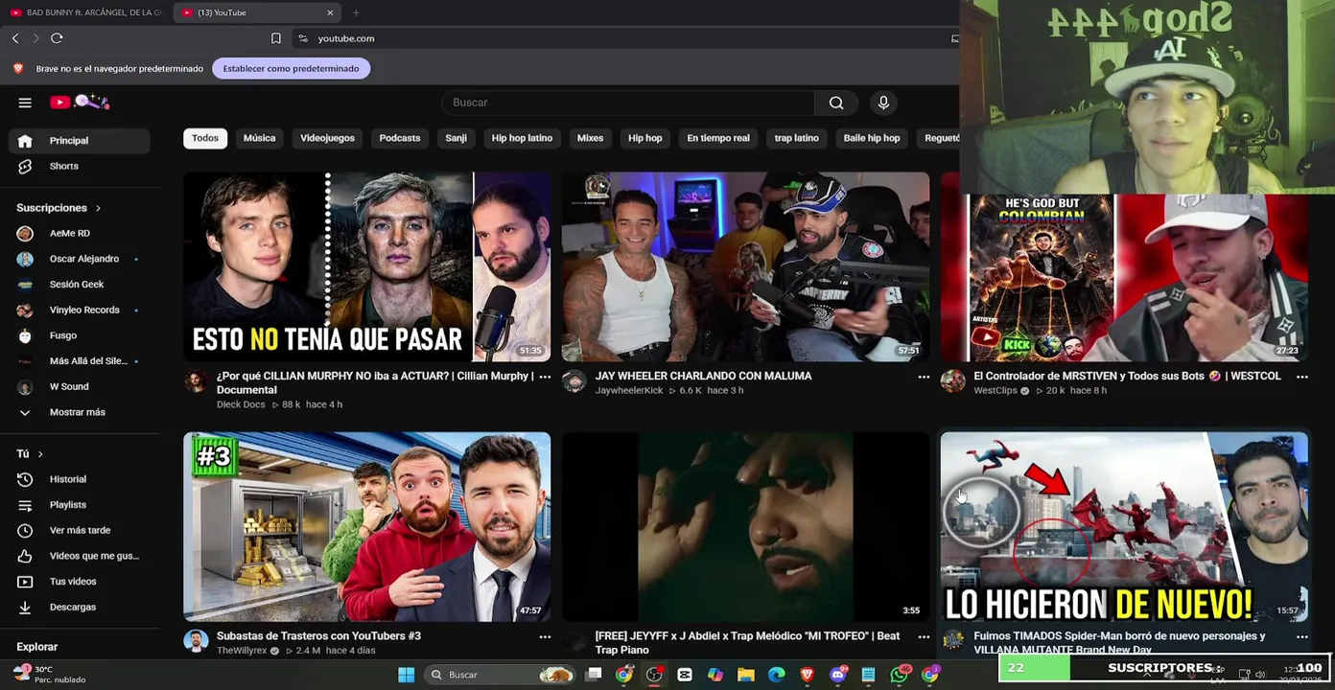The height and width of the screenshot is (690, 1335).
Task: Open Descargas in sidebar
Action: (x=80, y=607)
